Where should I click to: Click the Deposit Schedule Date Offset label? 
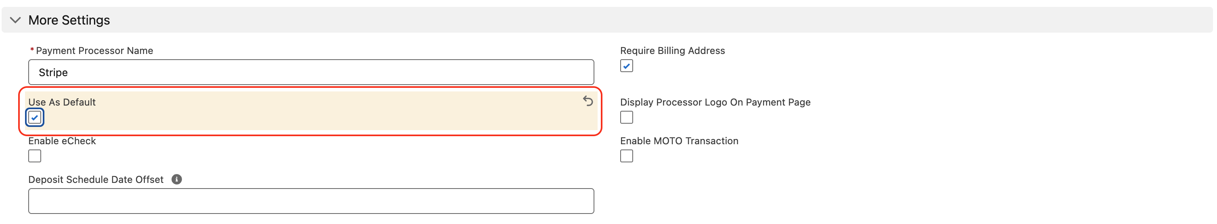coord(96,180)
